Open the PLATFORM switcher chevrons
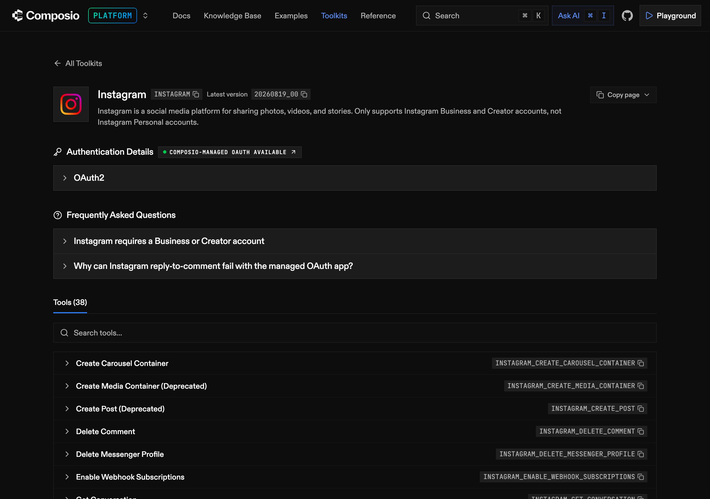 pyautogui.click(x=145, y=16)
